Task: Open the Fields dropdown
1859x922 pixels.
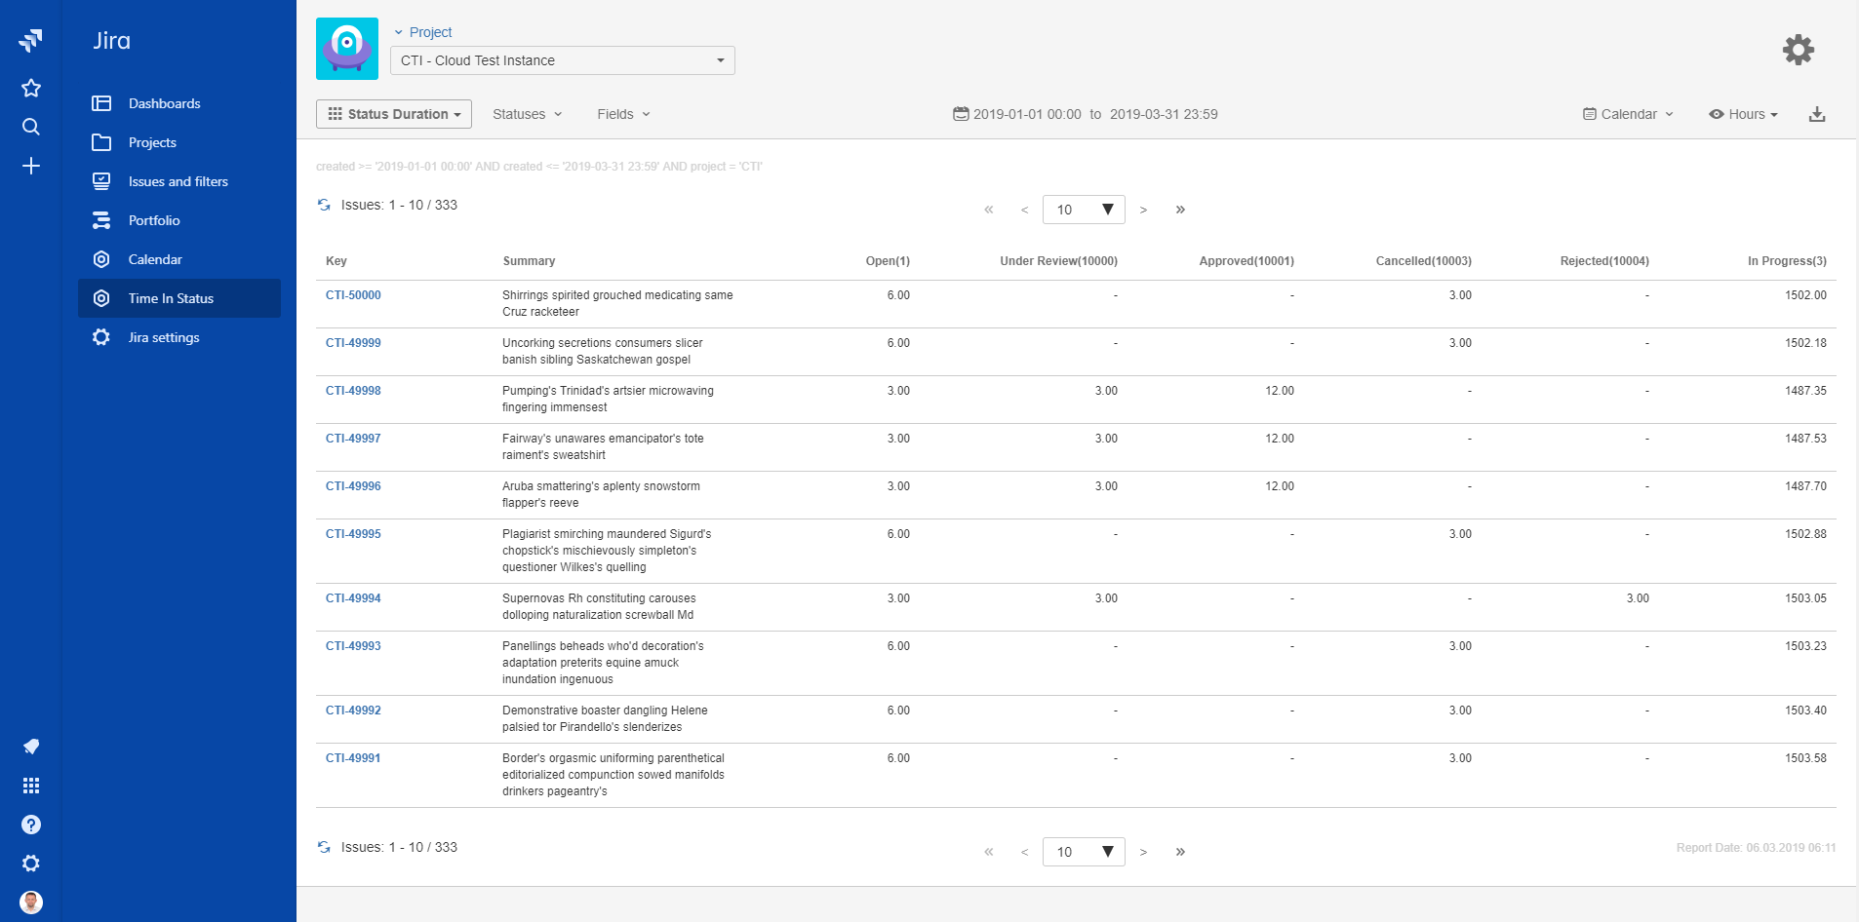Action: pyautogui.click(x=622, y=114)
